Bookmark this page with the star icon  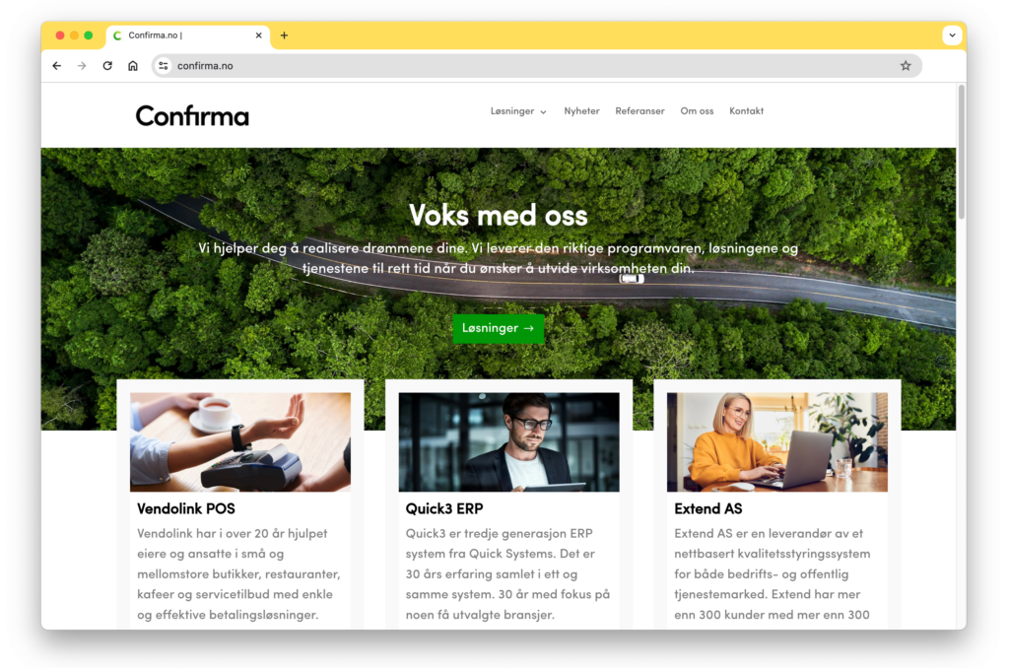pos(906,66)
